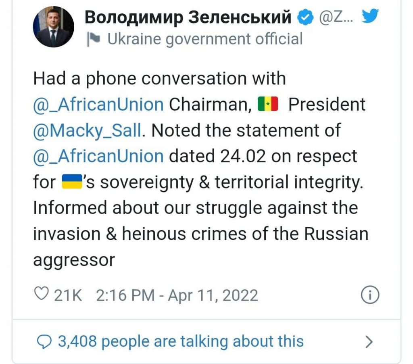Click the blue verified badge
413x364 pixels.
(305, 17)
